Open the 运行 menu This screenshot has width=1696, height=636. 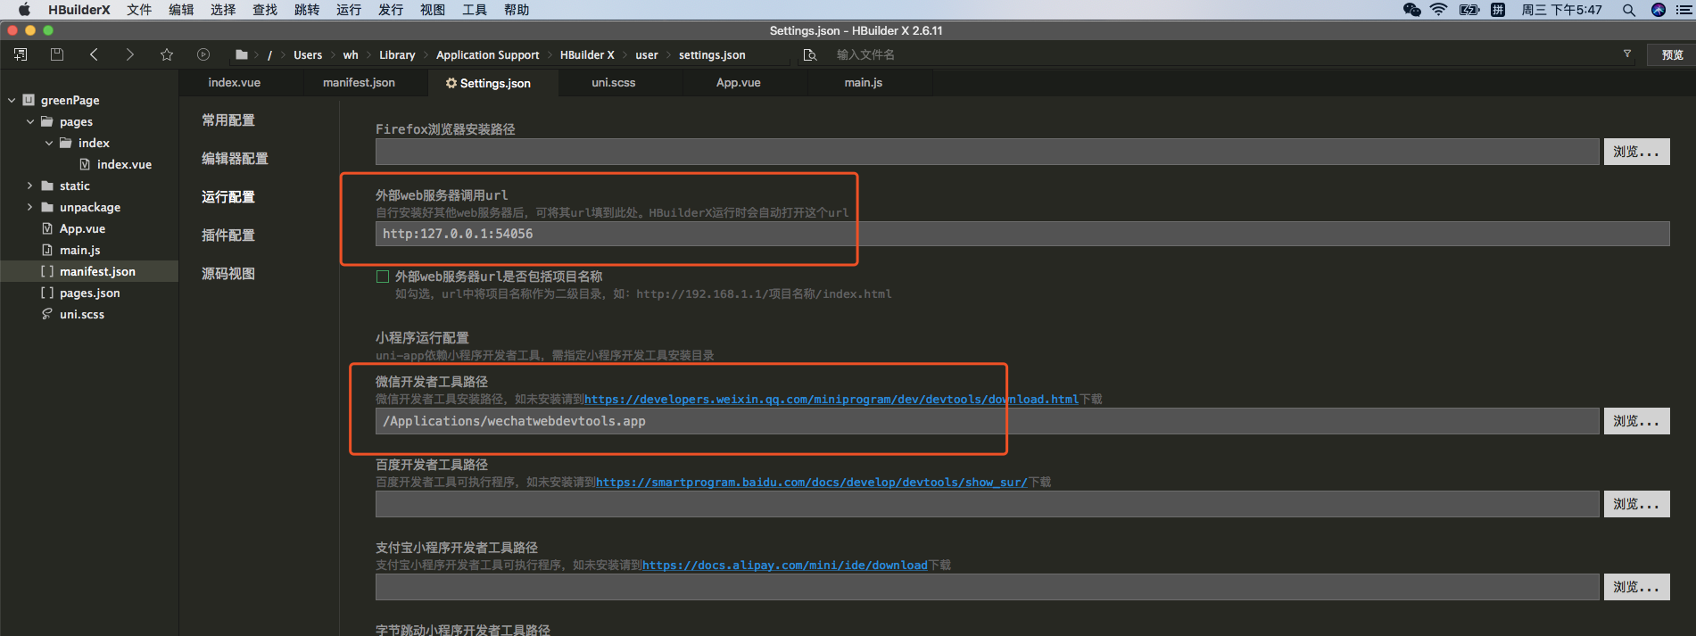click(349, 10)
